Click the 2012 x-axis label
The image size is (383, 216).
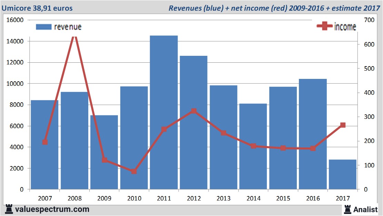[194, 198]
